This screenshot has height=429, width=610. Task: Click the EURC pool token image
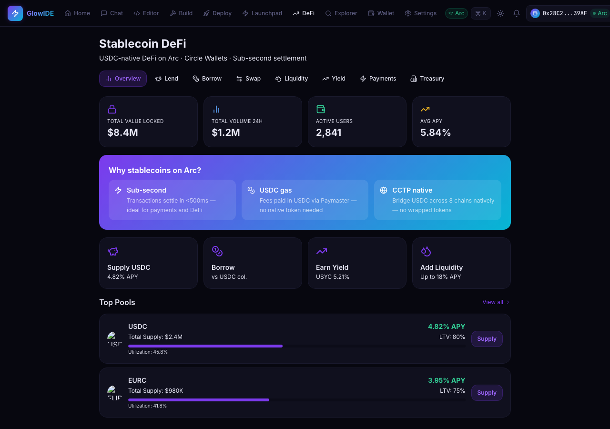tap(115, 393)
